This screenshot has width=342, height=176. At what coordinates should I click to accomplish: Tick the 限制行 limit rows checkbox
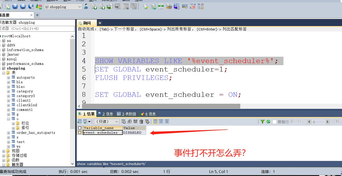(x=275, y=122)
